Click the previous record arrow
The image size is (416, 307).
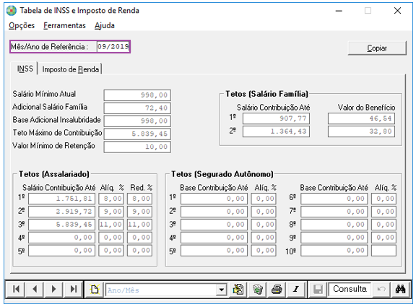[35, 289]
